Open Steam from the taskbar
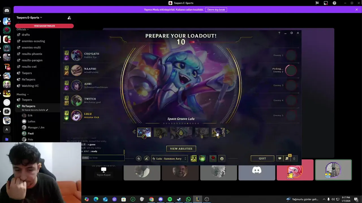The height and width of the screenshot is (203, 362). 179,199
